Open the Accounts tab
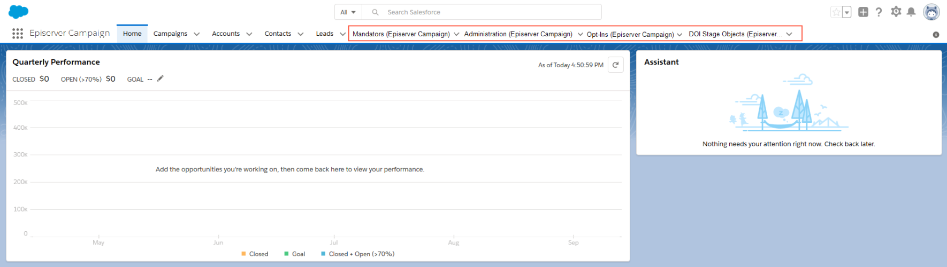 click(226, 34)
